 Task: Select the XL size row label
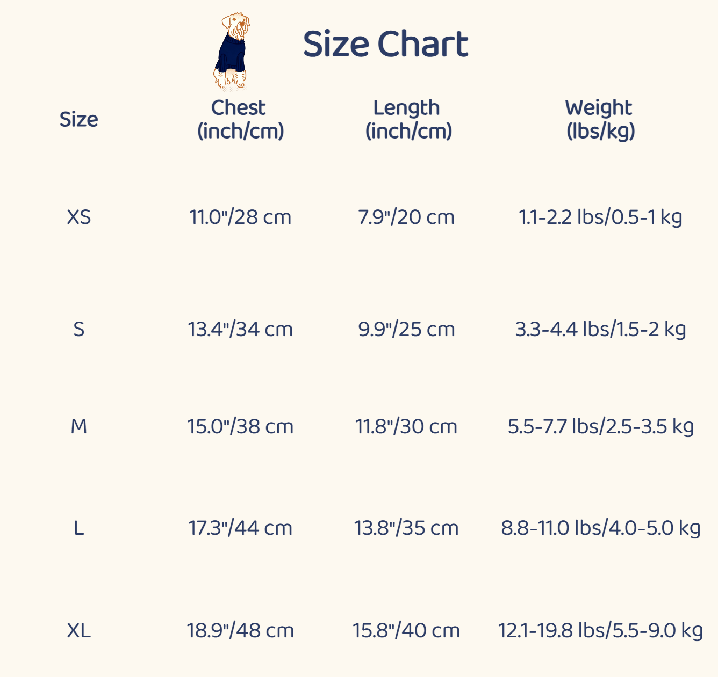tap(78, 630)
